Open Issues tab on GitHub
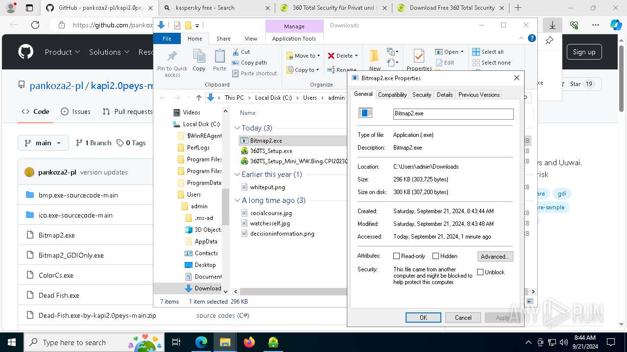The image size is (627, 352). 75,111
